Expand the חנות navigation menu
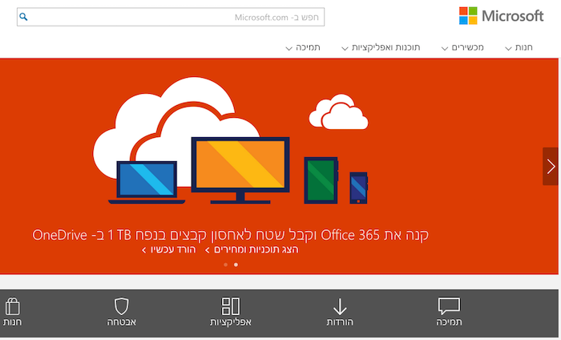 pyautogui.click(x=519, y=47)
